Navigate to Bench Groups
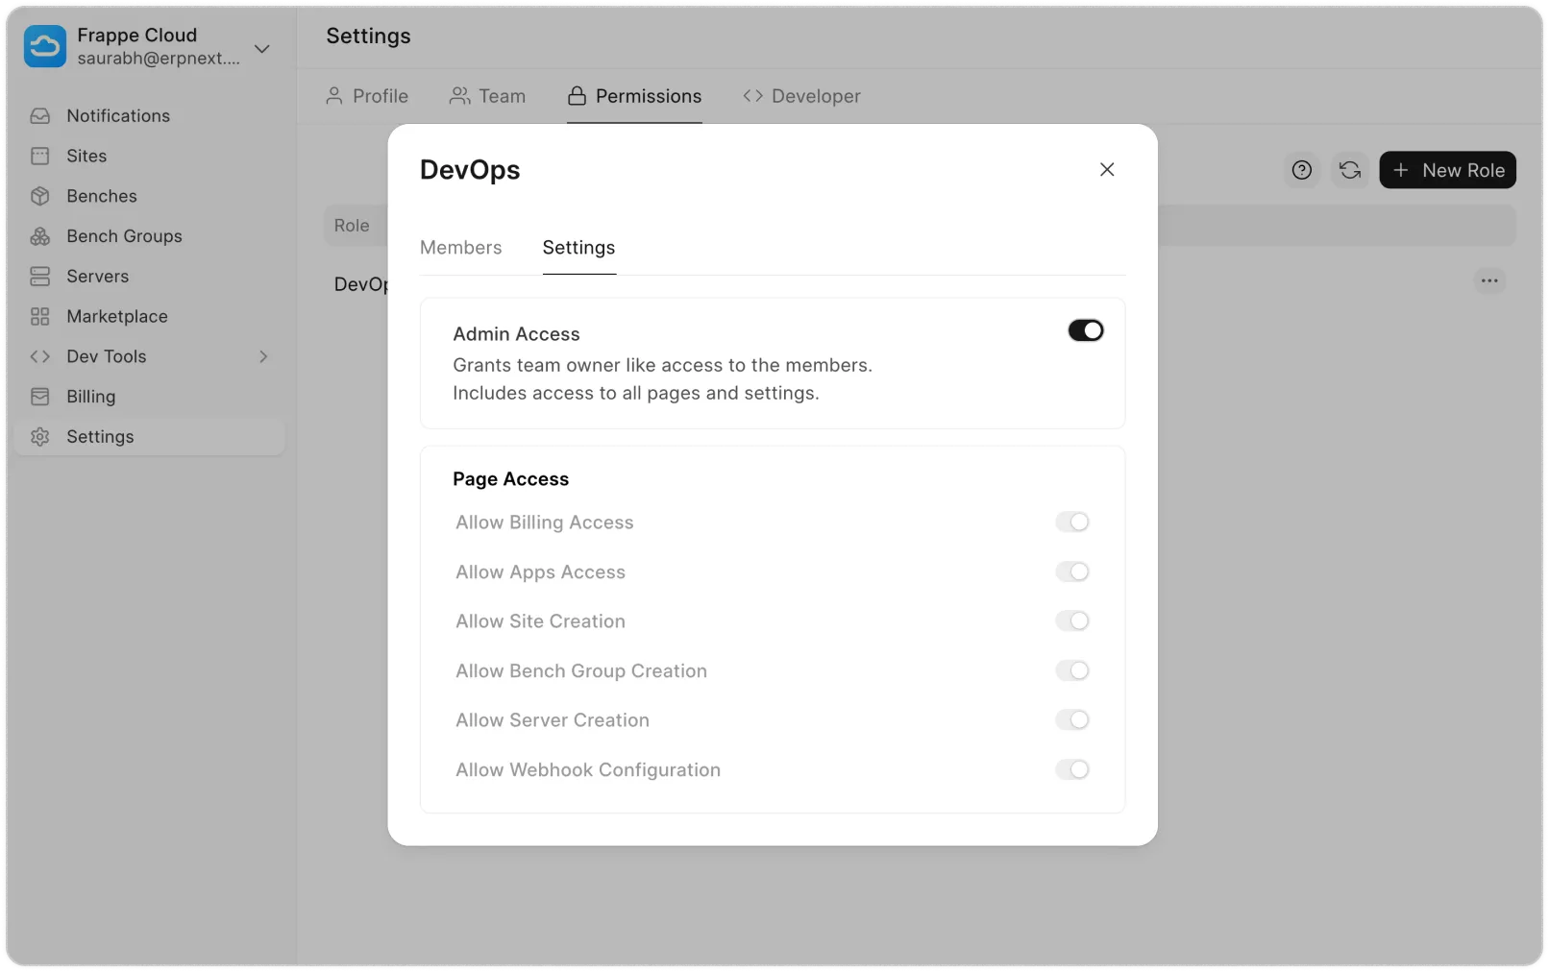The image size is (1549, 972). point(123,236)
